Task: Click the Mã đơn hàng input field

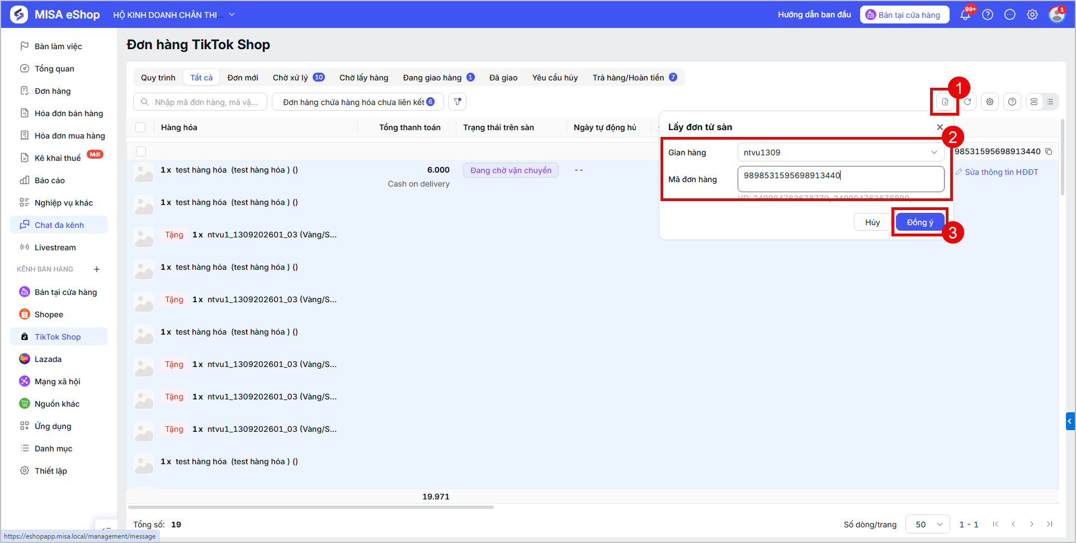Action: tap(841, 179)
